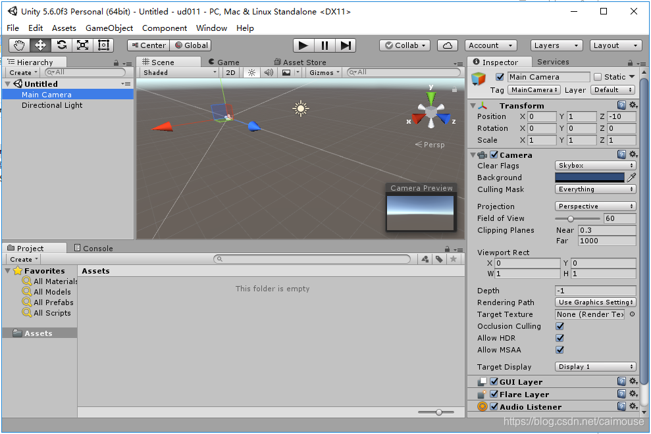The width and height of the screenshot is (651, 434).
Task: Switch to the Game tab
Action: [224, 62]
